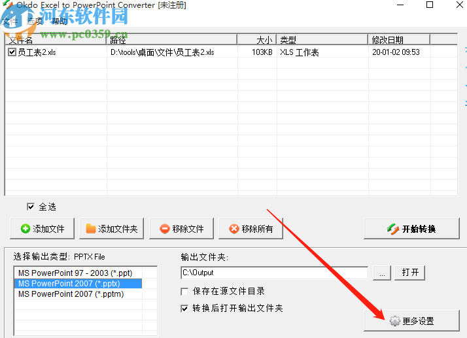
Task: Select MS PowerPoint 2007 (*.pptx) output type
Action: (x=78, y=284)
